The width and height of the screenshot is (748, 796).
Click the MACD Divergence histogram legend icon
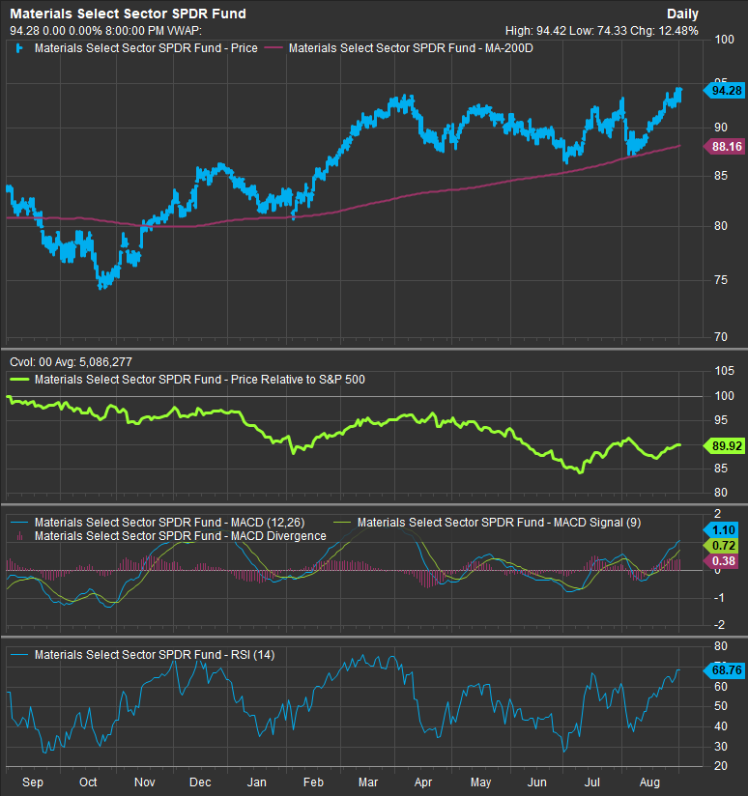tap(19, 536)
